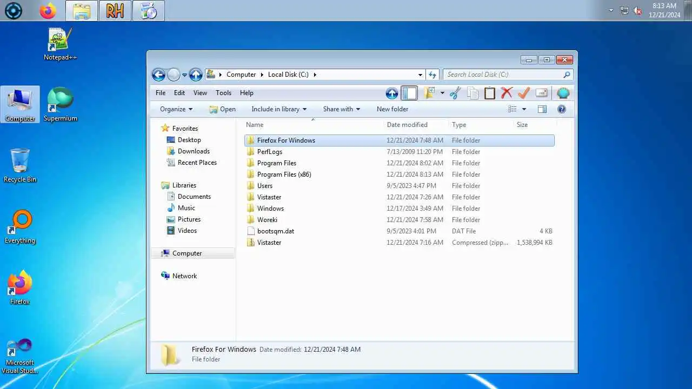
Task: Open the File menu
Action: point(161,93)
